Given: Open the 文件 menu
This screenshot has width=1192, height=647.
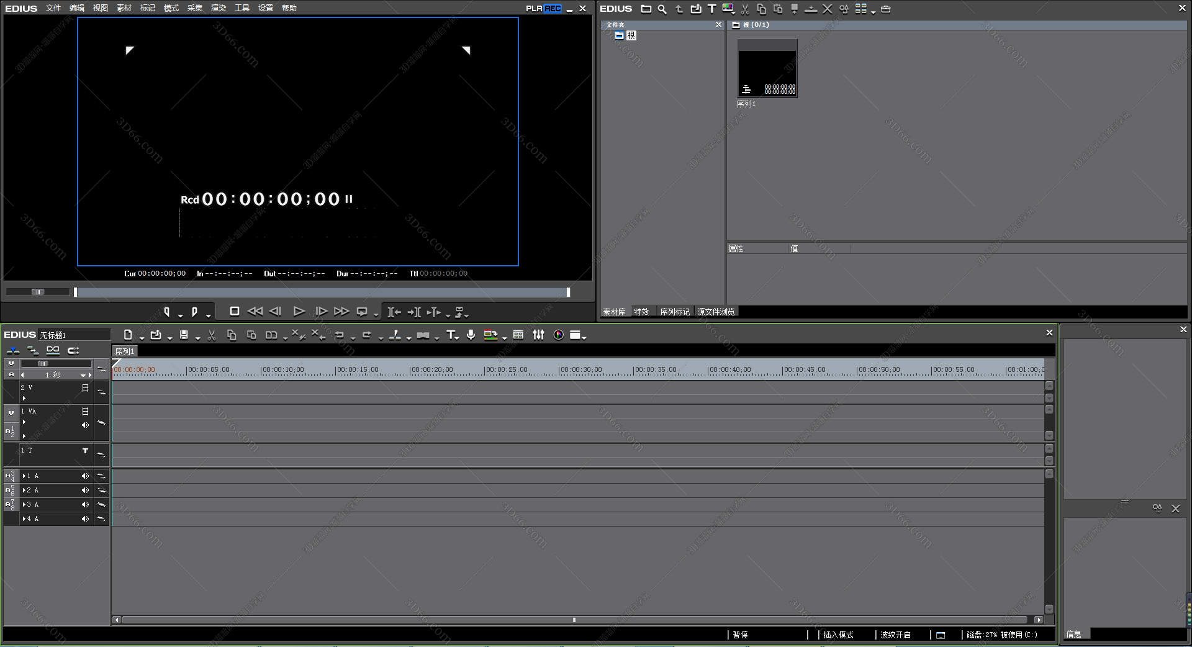Looking at the screenshot, I should tap(53, 8).
